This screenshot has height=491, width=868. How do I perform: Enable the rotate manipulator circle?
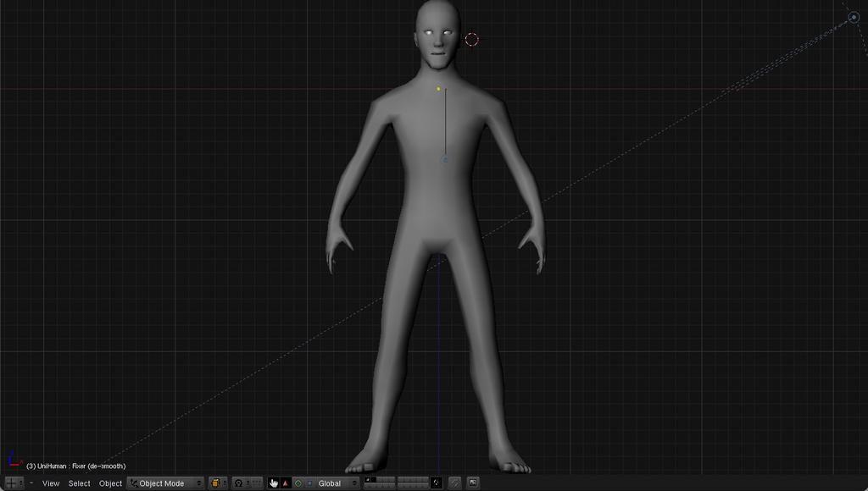[298, 483]
